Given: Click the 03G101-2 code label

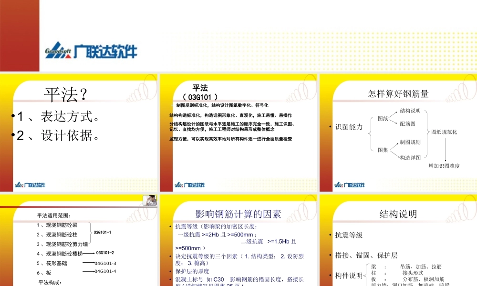Looking at the screenshot, I should click(x=105, y=253).
